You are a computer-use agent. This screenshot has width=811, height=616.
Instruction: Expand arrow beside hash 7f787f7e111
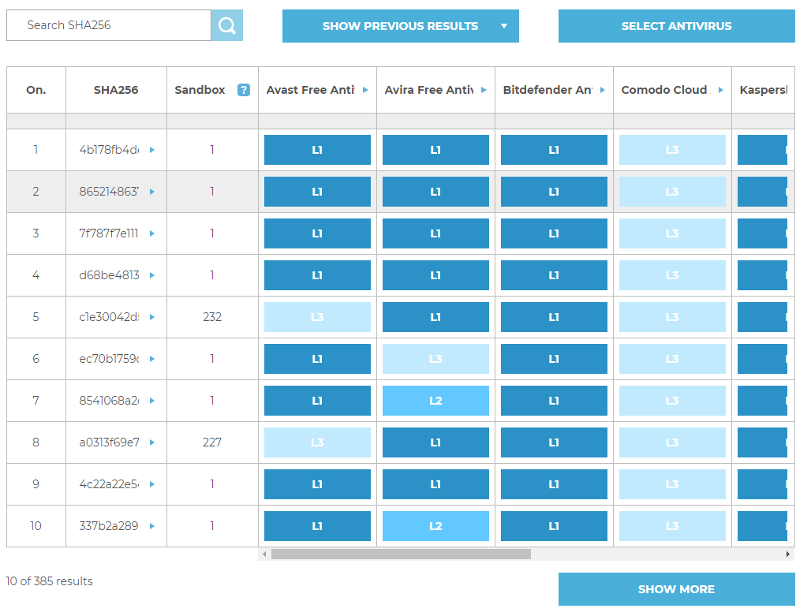coord(152,233)
